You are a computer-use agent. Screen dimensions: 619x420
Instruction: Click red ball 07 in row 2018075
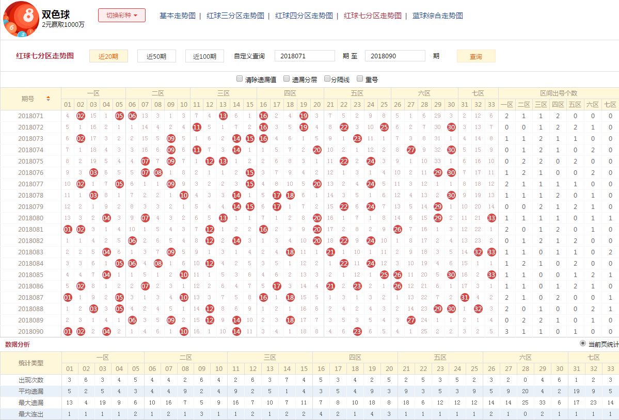pyautogui.click(x=145, y=161)
